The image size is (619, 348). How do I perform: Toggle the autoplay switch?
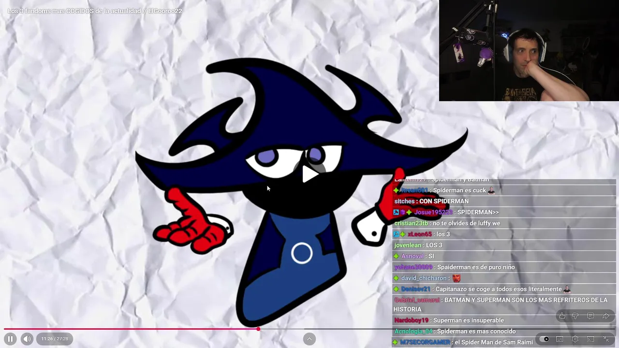click(x=544, y=339)
